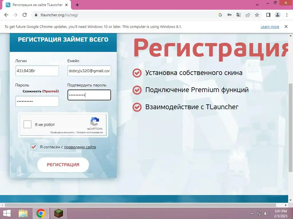Reload the TLauncher registration page
The height and width of the screenshot is (219, 293).
pos(25,15)
